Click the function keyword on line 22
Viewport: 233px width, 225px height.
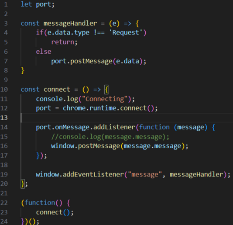(40, 203)
